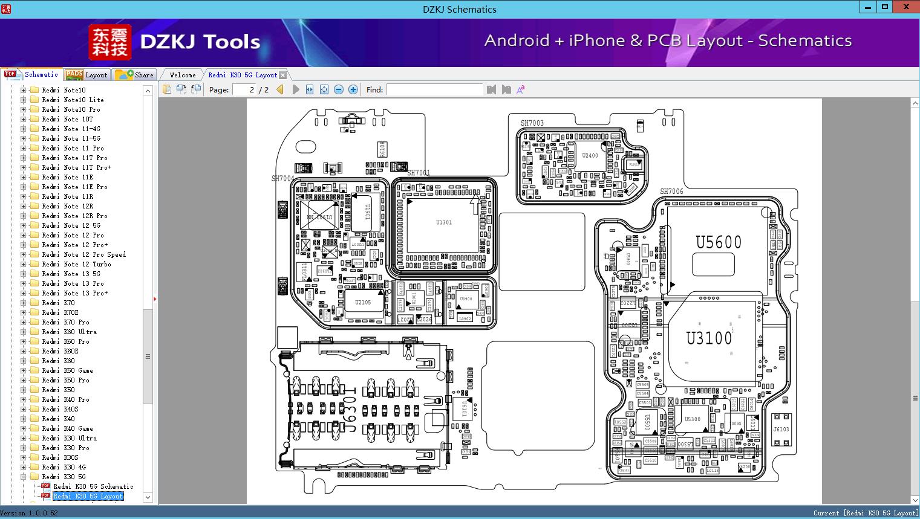This screenshot has width=920, height=519.
Task: Select the Redmi Note 11T Pro+ folder
Action: (x=77, y=167)
